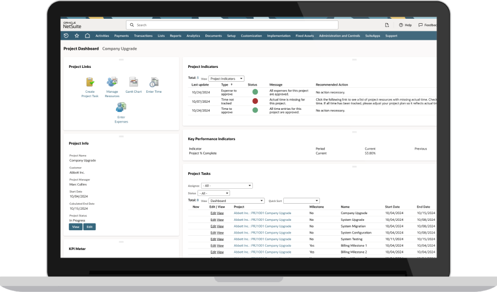Open the Transactions menu
The height and width of the screenshot is (292, 497).
[x=143, y=36]
